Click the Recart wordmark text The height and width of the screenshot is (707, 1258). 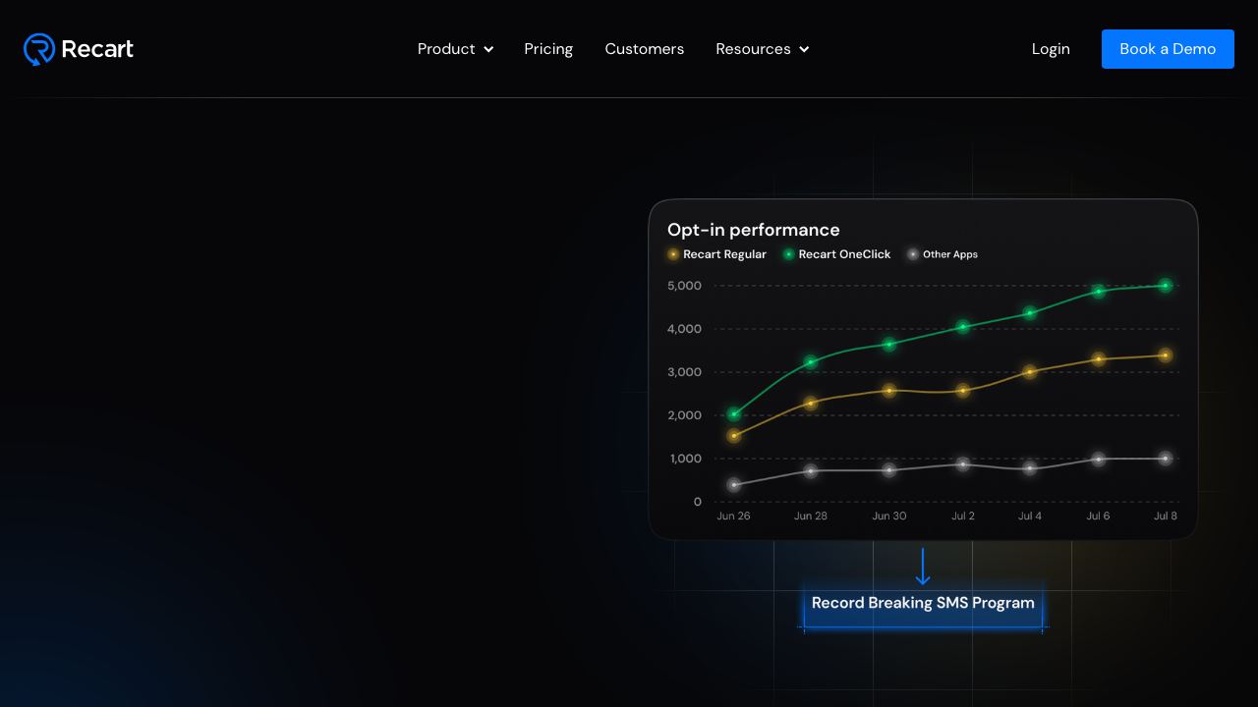tap(97, 49)
